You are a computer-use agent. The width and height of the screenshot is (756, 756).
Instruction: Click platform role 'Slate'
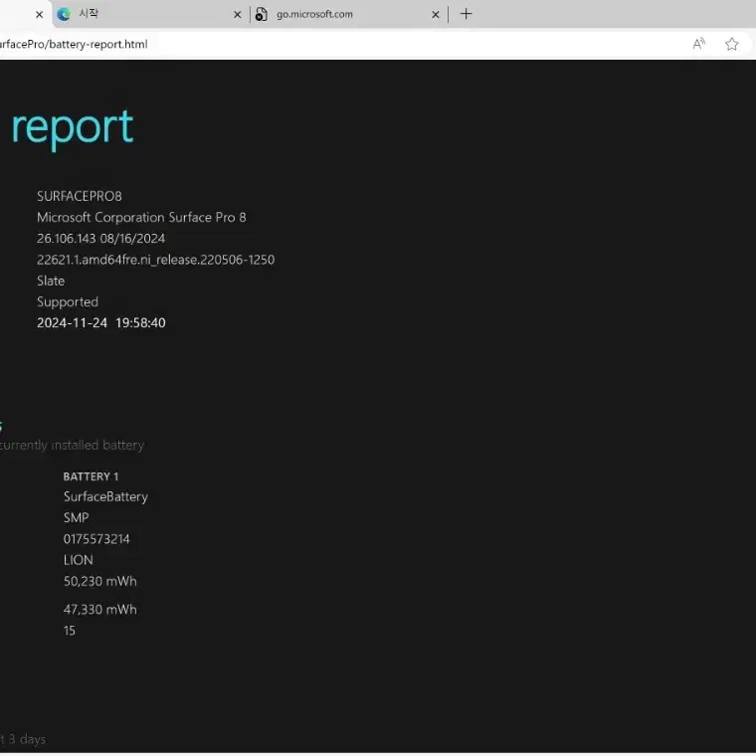(x=51, y=281)
